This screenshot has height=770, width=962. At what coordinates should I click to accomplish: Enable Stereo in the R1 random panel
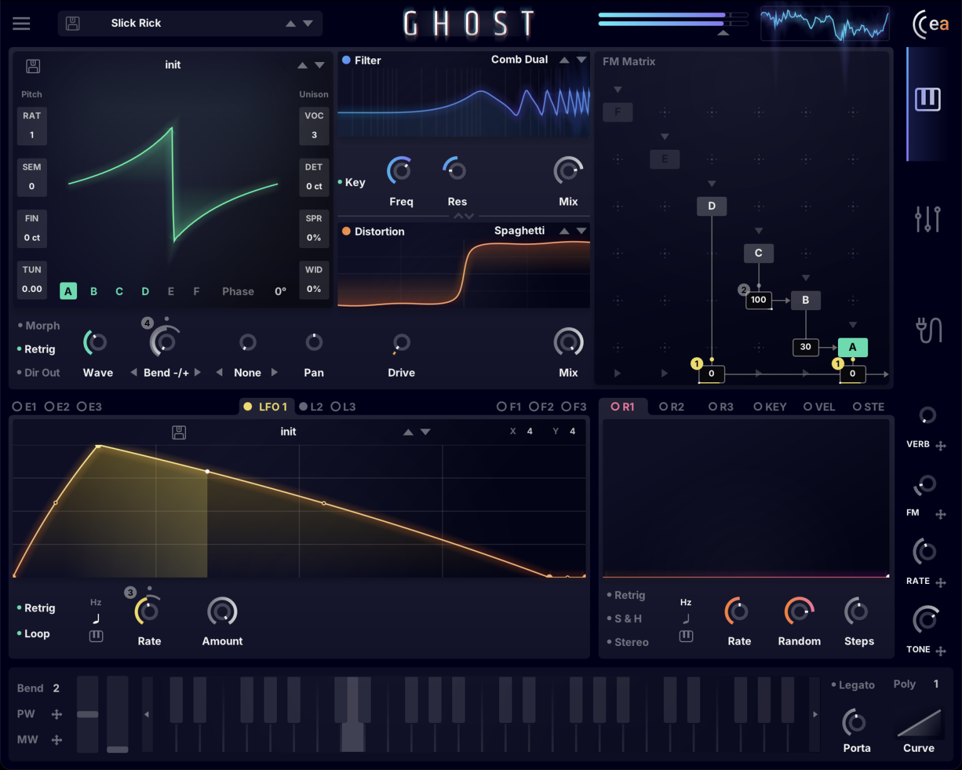tap(629, 642)
